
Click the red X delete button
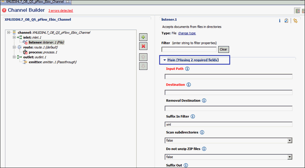point(143,46)
